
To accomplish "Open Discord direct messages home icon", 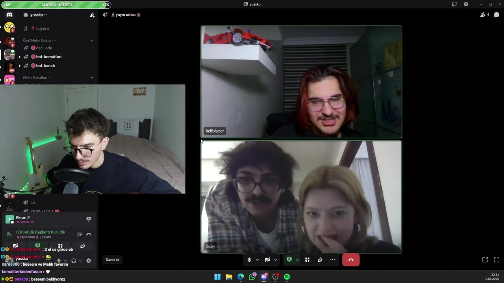I will pos(9,15).
